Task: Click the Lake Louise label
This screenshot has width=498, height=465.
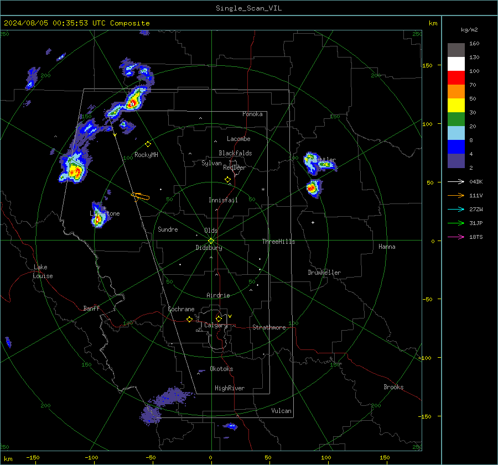Action: coord(43,271)
